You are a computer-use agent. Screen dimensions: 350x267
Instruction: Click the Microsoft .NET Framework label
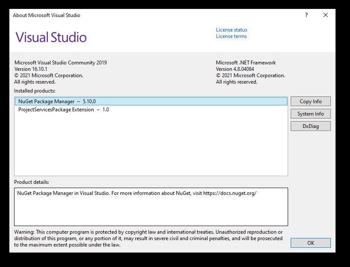[246, 62]
